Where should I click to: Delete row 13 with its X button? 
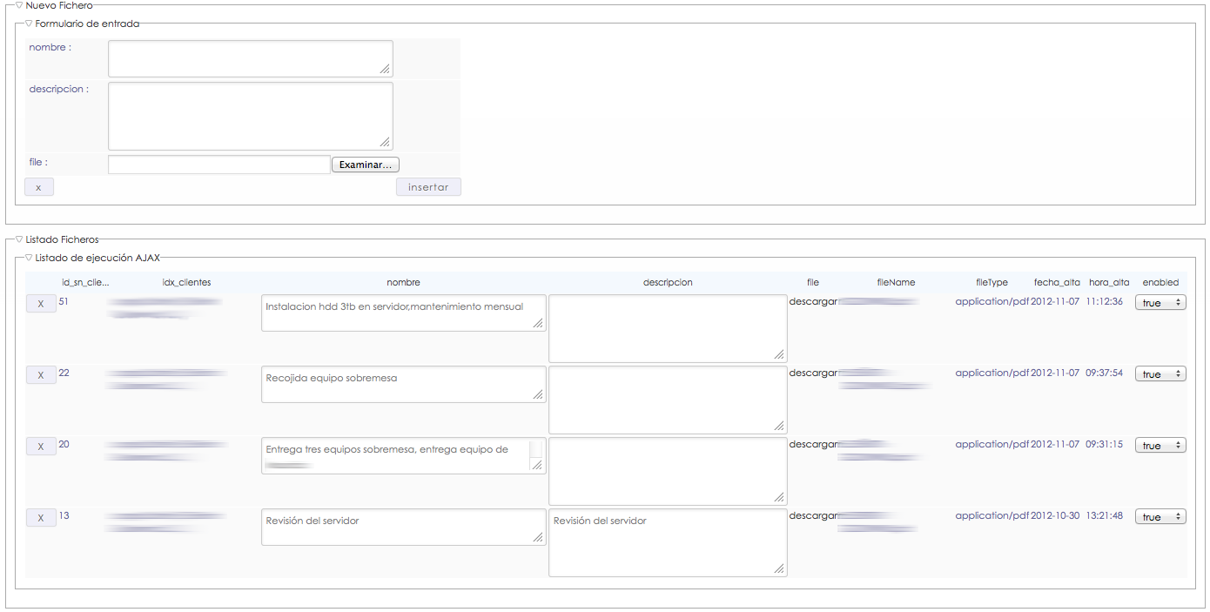[41, 518]
